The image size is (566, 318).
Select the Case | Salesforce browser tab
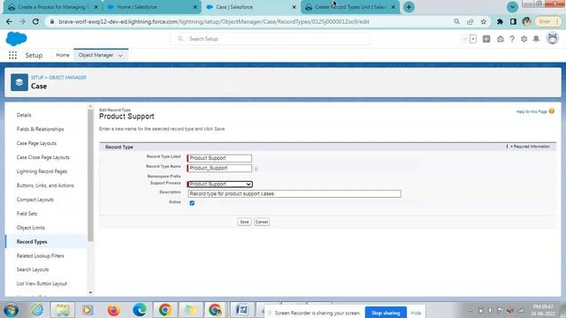[x=250, y=7]
